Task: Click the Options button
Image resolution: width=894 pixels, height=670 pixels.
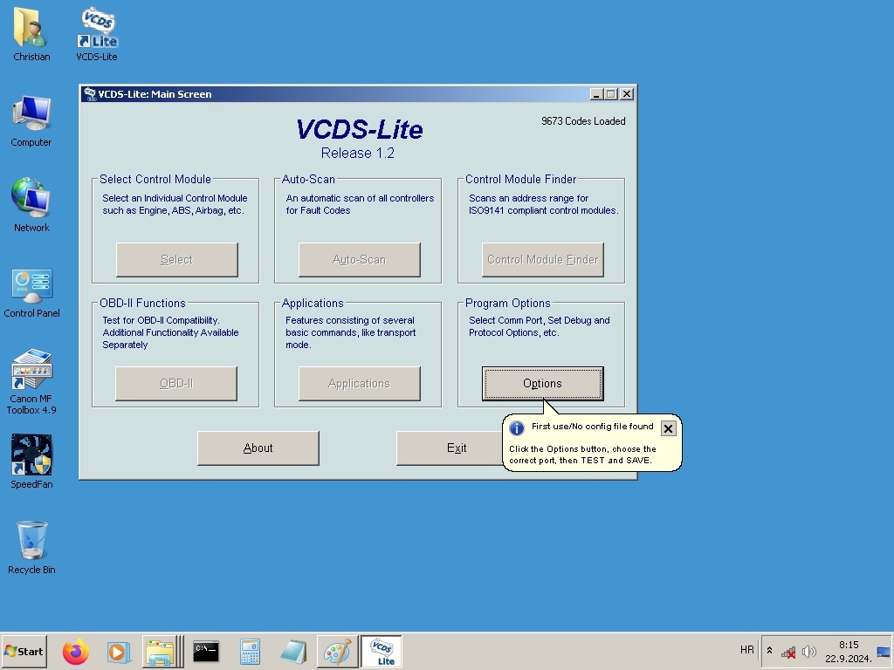Action: (x=542, y=384)
